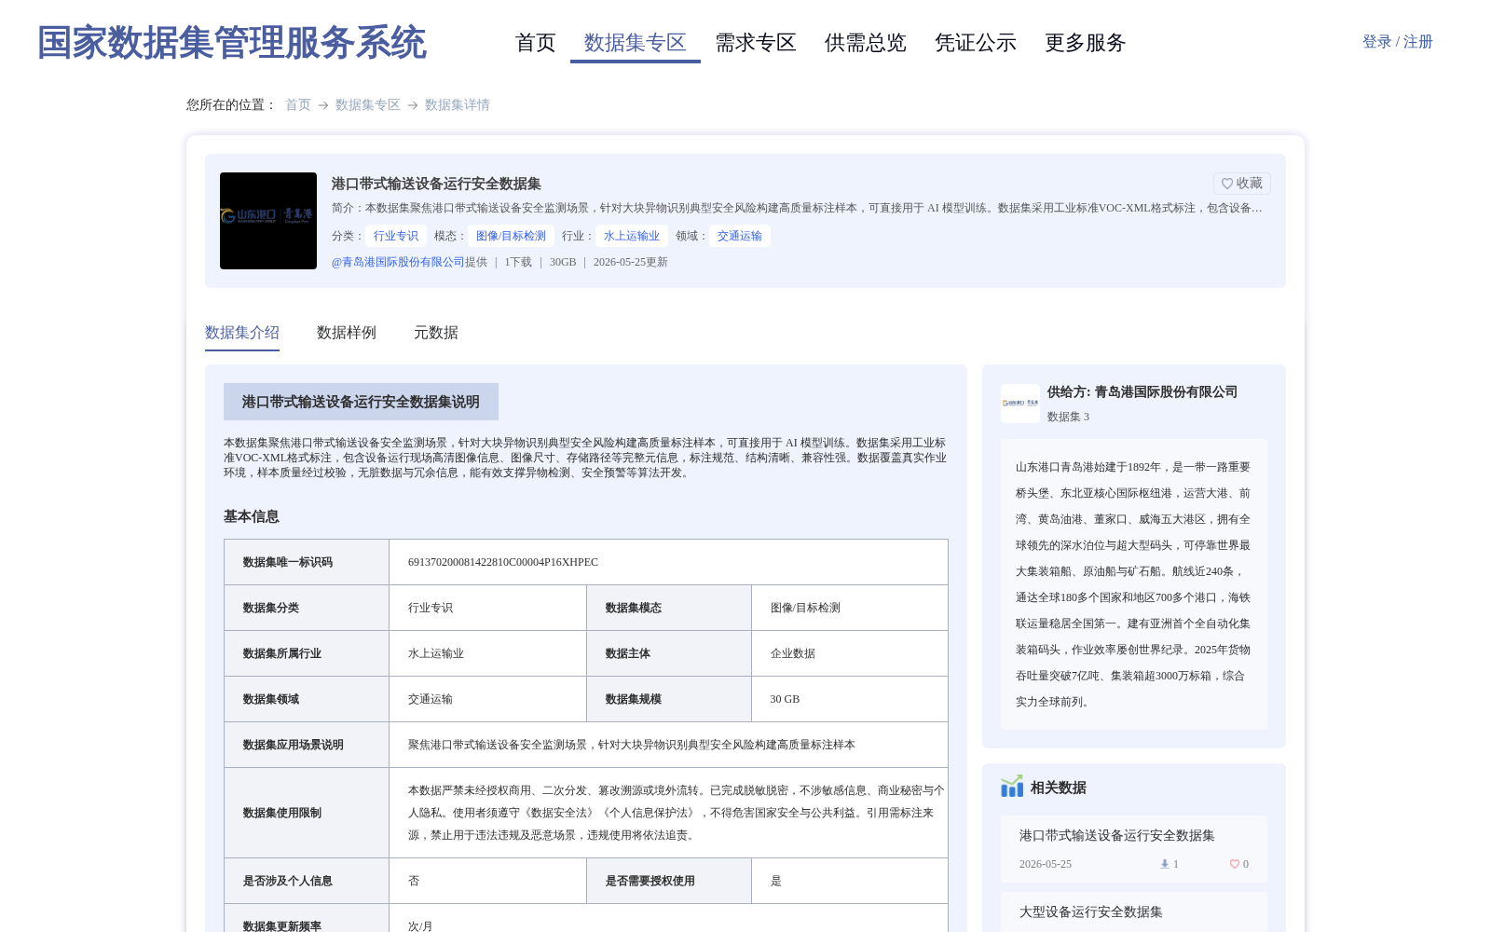Open 首页 in top navigation
This screenshot has height=932, width=1491.
pos(536,43)
